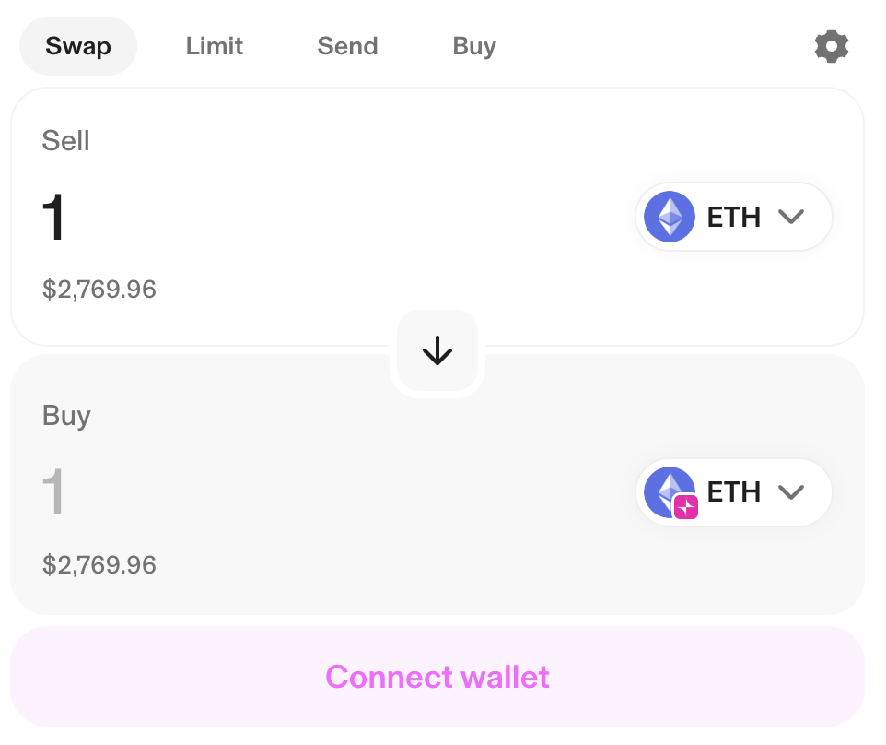This screenshot has width=886, height=745.
Task: Expand the Buy token chevron
Action: click(x=791, y=492)
